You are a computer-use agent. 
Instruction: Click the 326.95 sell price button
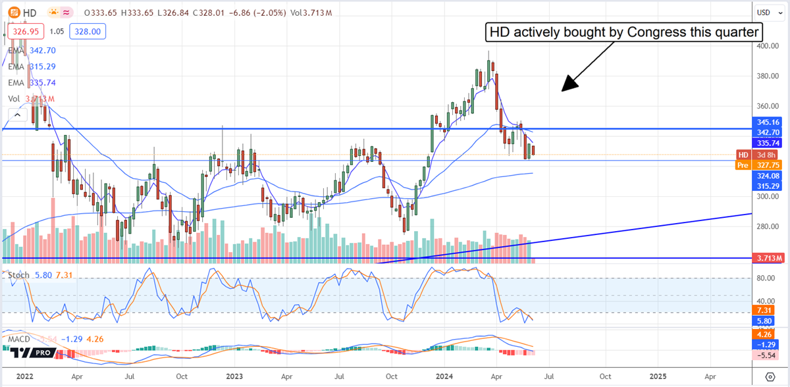click(25, 31)
